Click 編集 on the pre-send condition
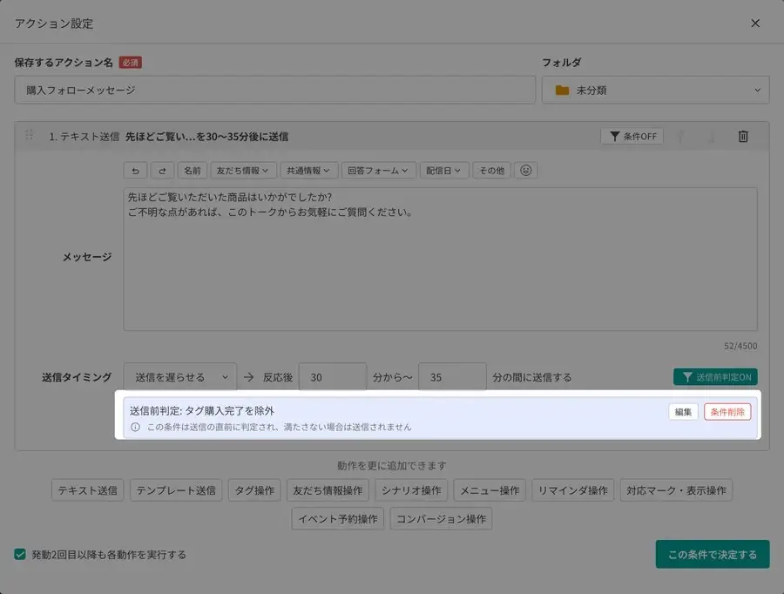Image resolution: width=784 pixels, height=594 pixels. pos(683,412)
